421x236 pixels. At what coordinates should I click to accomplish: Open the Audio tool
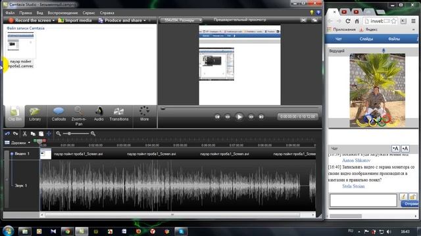tap(99, 115)
